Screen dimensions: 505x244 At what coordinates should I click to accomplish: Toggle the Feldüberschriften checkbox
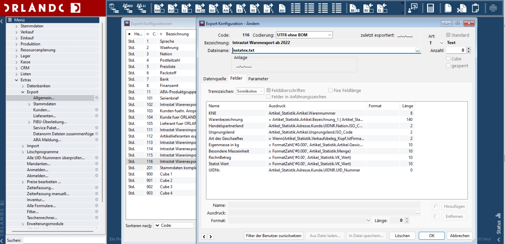click(269, 90)
